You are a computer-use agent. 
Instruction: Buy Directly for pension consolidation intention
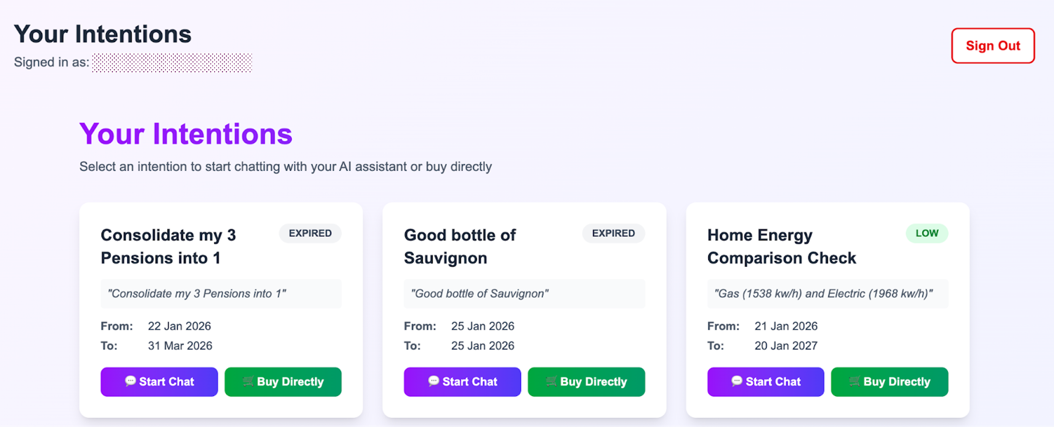click(x=283, y=382)
